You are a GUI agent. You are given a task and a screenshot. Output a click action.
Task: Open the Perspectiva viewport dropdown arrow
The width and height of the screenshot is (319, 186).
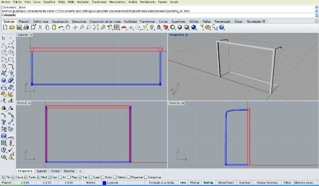[187, 35]
